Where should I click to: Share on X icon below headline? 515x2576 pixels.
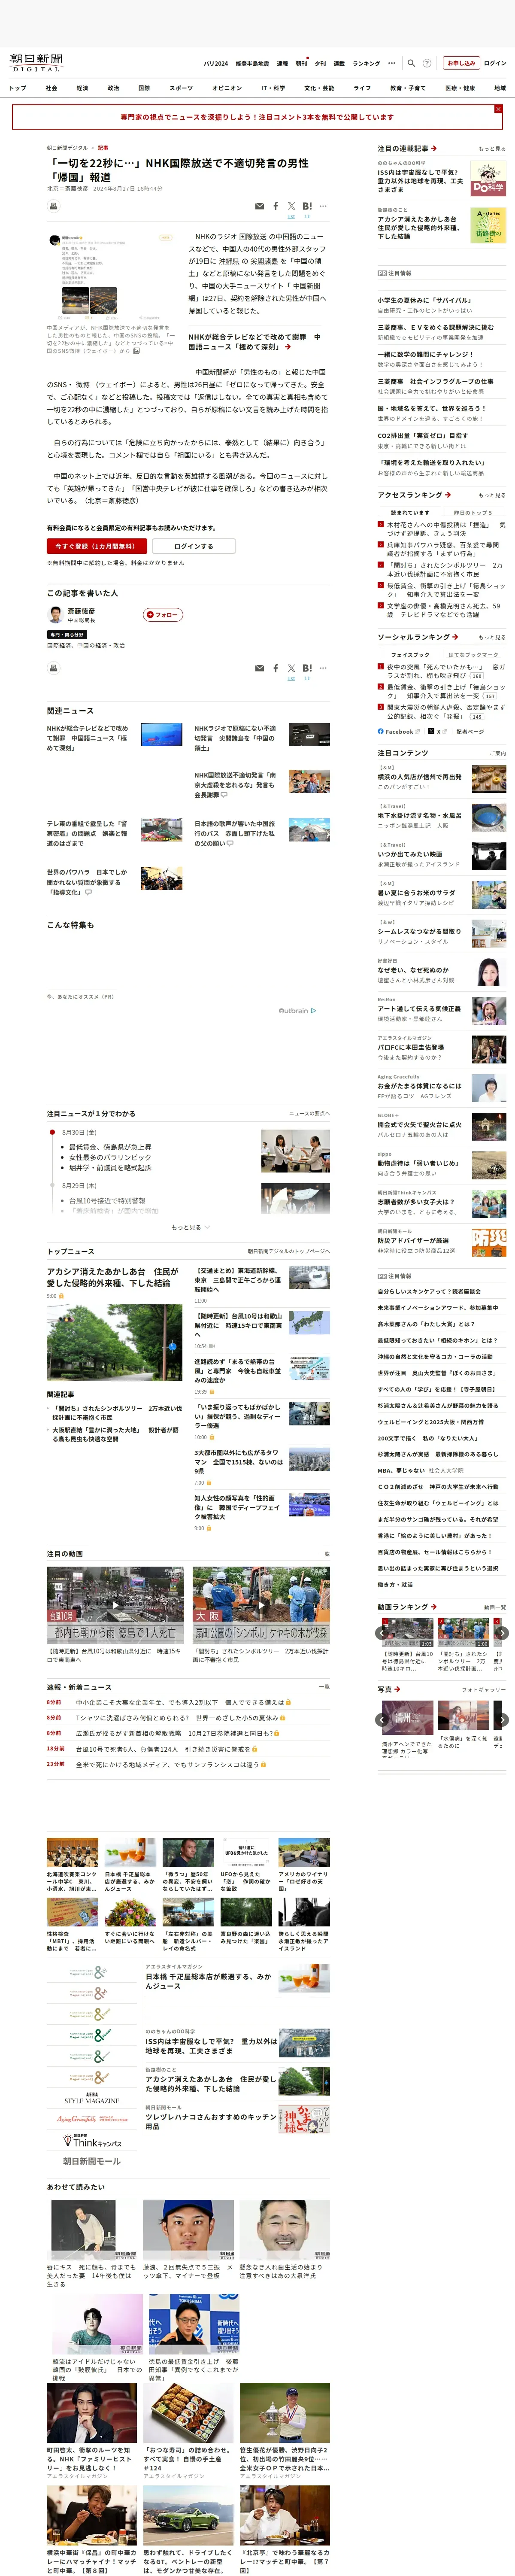[291, 206]
